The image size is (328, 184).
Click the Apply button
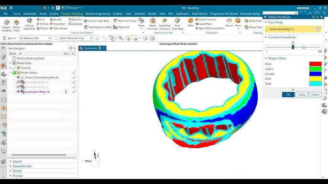pyautogui.click(x=302, y=94)
